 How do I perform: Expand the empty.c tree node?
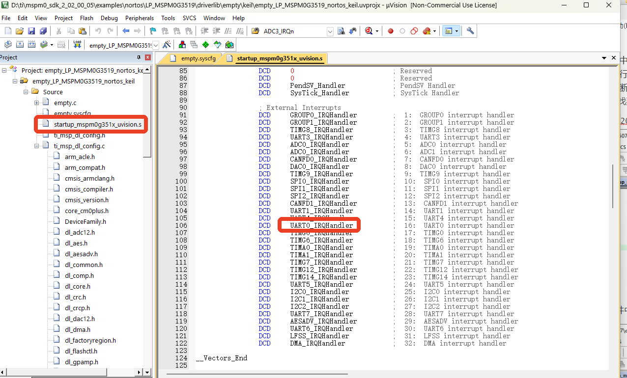pos(36,103)
